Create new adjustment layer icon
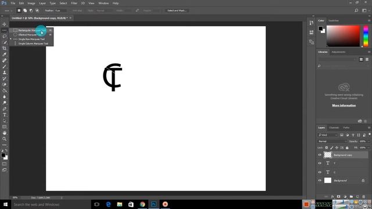This screenshot has height=209, width=372. coord(345,197)
